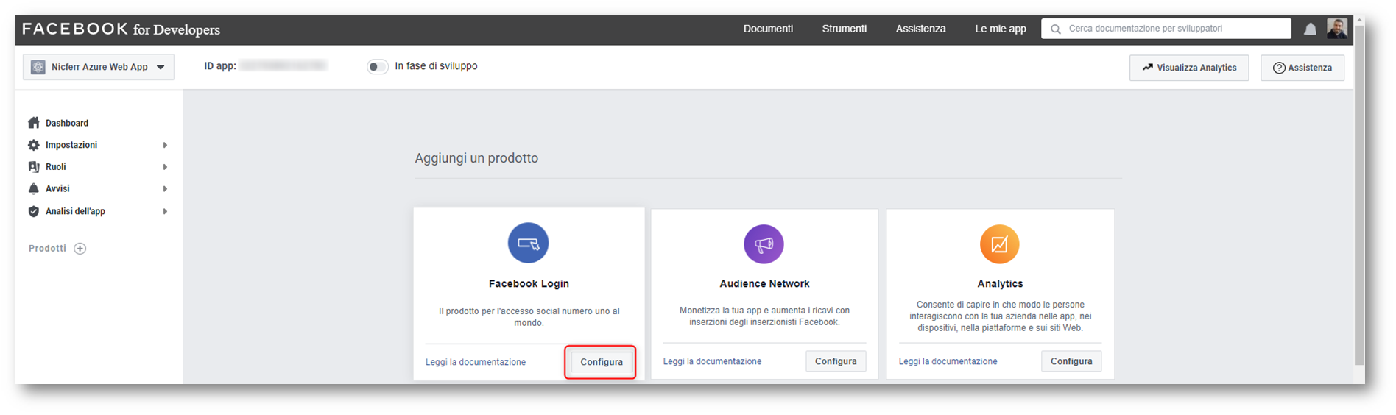This screenshot has width=1396, height=415.
Task: Click the Audience Network card title
Action: pos(764,284)
